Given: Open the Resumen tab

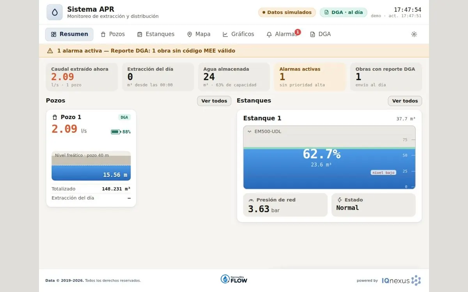Looking at the screenshot, I should coord(69,34).
